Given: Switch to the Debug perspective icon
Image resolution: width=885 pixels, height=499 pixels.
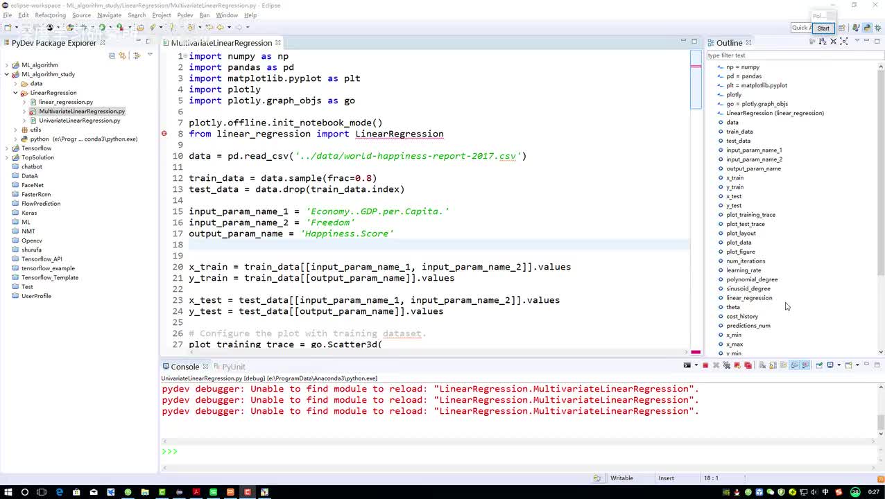Looking at the screenshot, I should [878, 28].
